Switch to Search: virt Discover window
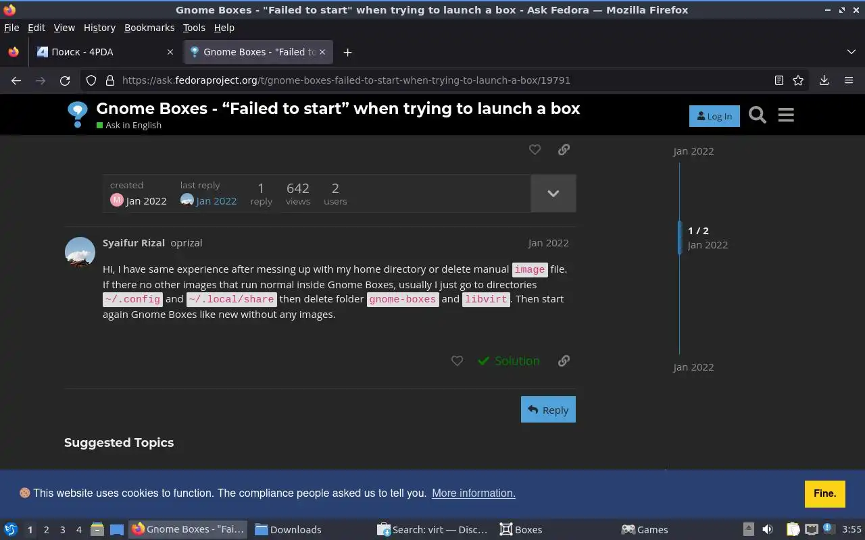 435,530
